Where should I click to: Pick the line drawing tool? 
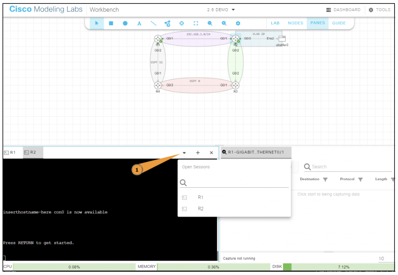(x=153, y=23)
